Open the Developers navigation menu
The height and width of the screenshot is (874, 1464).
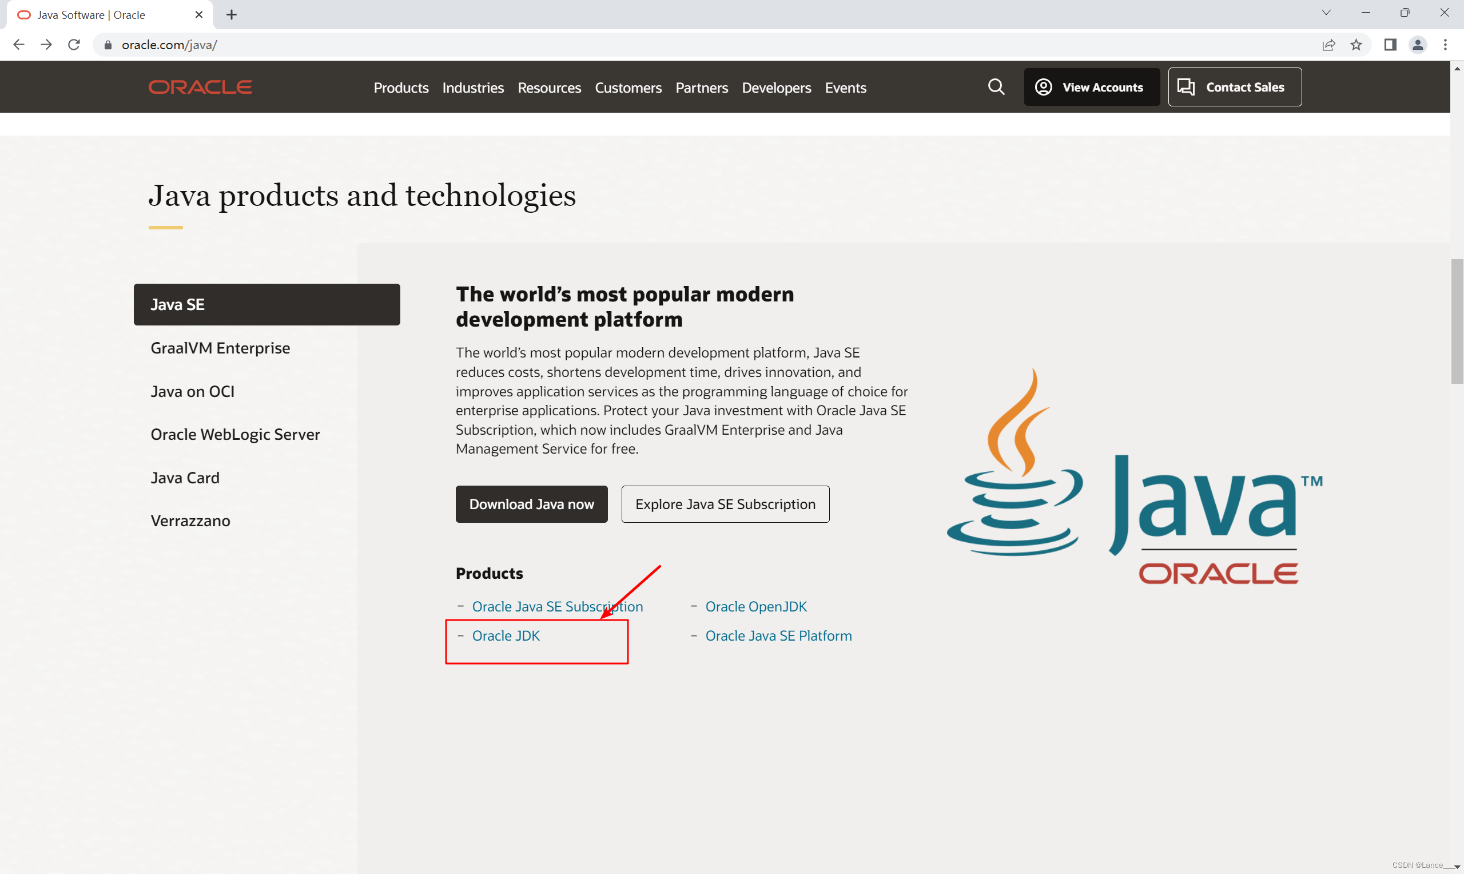(777, 88)
